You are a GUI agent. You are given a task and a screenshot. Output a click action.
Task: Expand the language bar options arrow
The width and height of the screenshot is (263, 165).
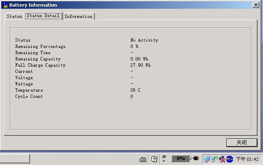[x=164, y=161]
